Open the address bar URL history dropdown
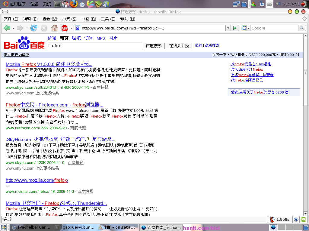The height and width of the screenshot is (231, 309). 228,28
